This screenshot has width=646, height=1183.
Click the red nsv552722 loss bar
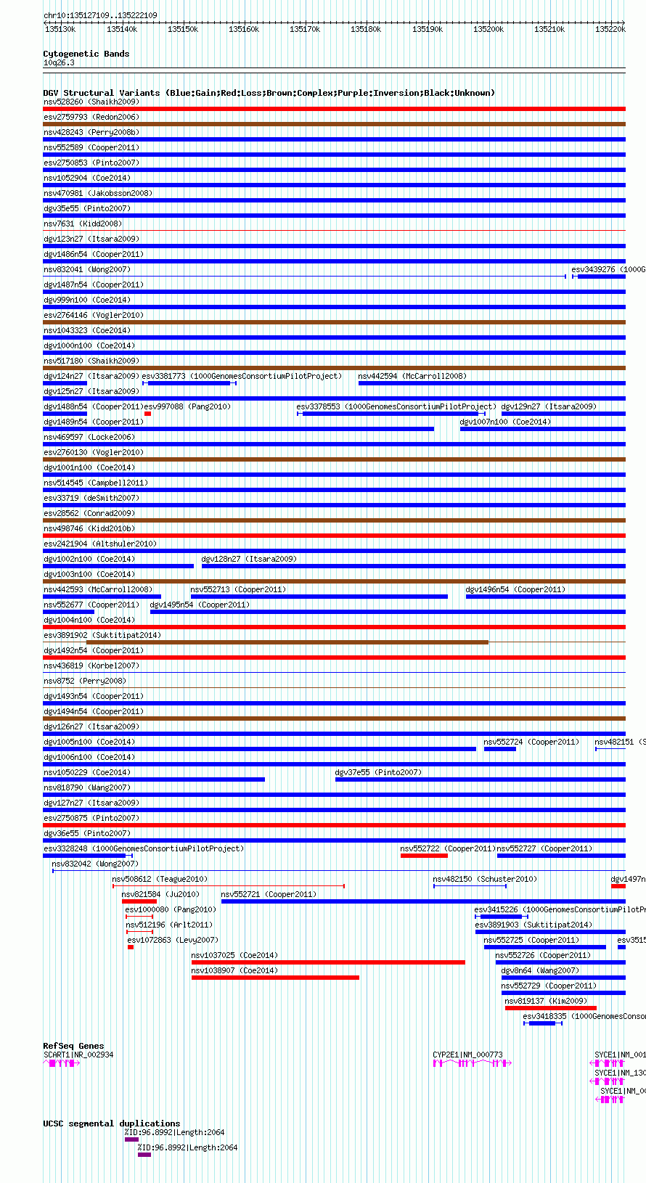[424, 856]
